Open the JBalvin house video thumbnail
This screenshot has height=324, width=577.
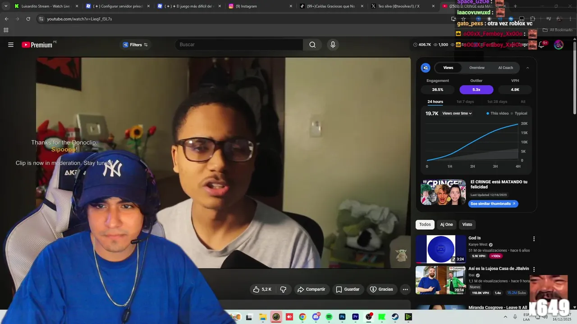[x=441, y=280]
